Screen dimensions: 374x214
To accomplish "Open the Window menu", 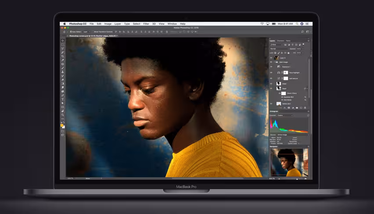I will click(x=172, y=24).
